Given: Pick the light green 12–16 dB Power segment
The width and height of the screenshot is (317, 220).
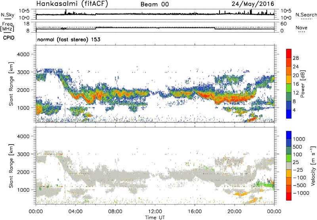Looking at the screenshot, I should pos(289,88).
